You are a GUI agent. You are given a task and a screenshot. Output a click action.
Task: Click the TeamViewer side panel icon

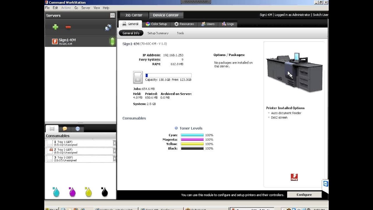pyautogui.click(x=326, y=184)
